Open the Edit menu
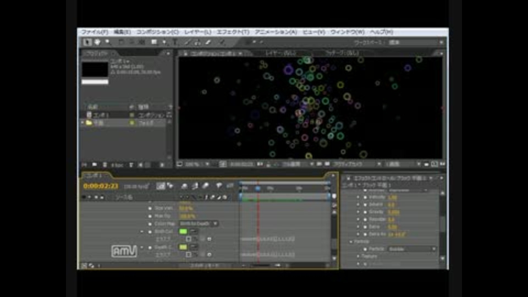The image size is (528, 297). (122, 32)
